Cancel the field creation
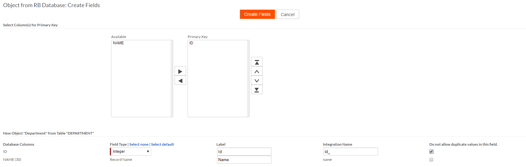 [x=287, y=15]
